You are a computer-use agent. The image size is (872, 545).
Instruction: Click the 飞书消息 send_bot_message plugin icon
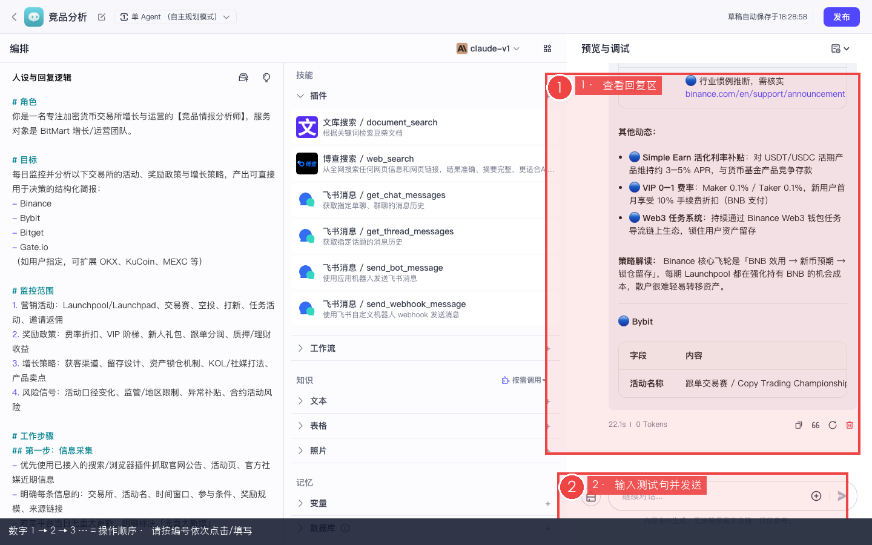307,272
